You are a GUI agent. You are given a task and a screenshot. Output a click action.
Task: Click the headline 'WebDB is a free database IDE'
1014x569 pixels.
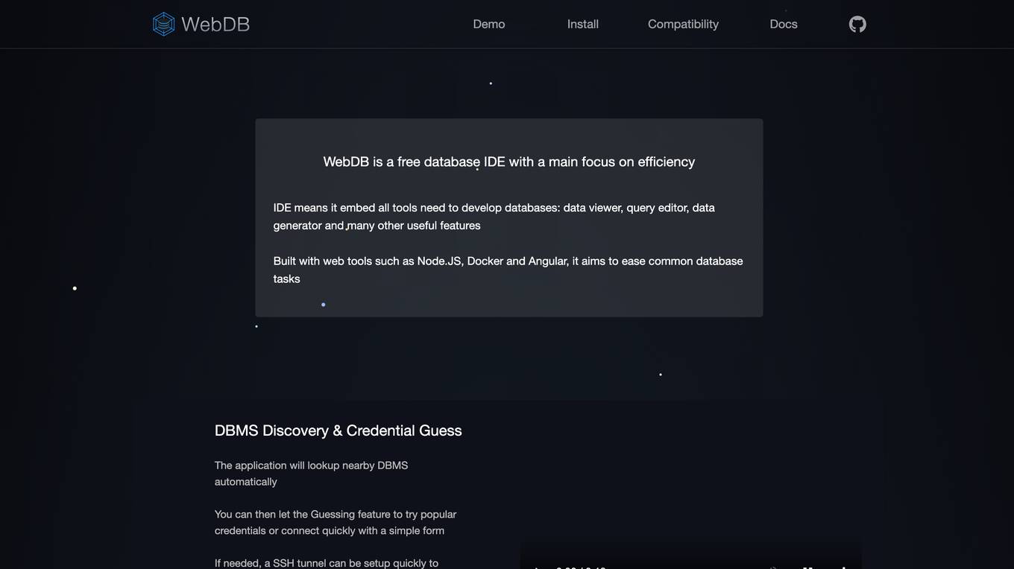tap(509, 162)
